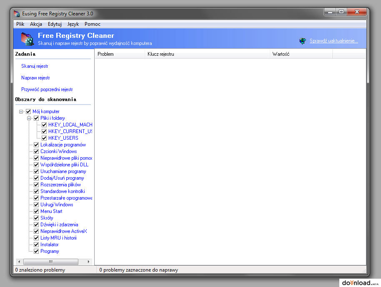The width and height of the screenshot is (381, 287).
Task: Toggle Nieprawidłowe pliki pomocy checkbox
Action: 36,158
